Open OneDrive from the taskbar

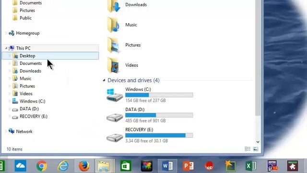tap(20, 166)
